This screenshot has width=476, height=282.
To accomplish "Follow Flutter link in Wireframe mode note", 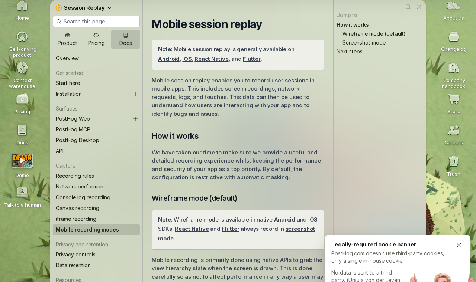I will pos(231,229).
